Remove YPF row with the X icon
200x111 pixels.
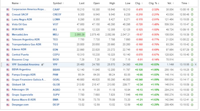click(196, 65)
